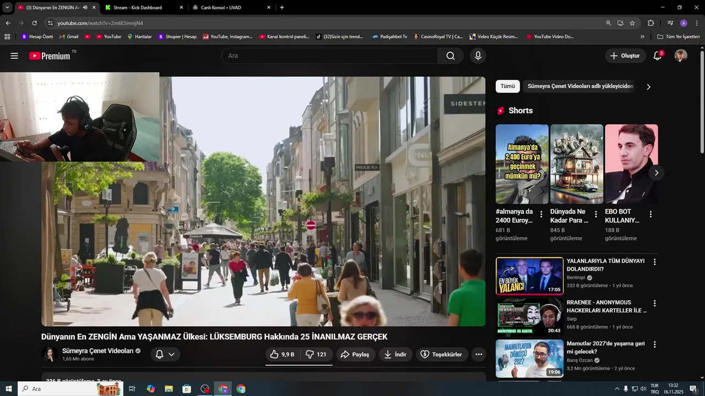
Task: Open the Almanya'da 2.400 Euro short thumbnail
Action: [x=522, y=164]
